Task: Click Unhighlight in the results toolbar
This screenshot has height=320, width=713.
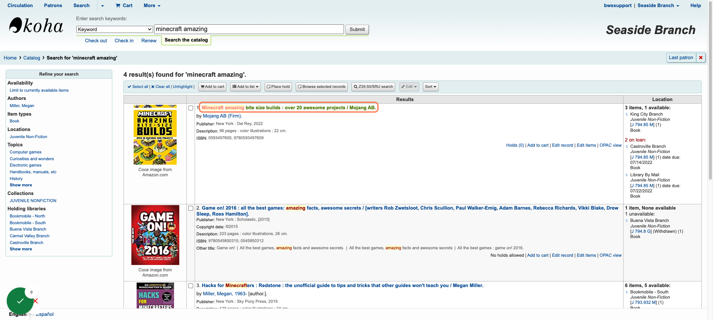Action: (183, 87)
